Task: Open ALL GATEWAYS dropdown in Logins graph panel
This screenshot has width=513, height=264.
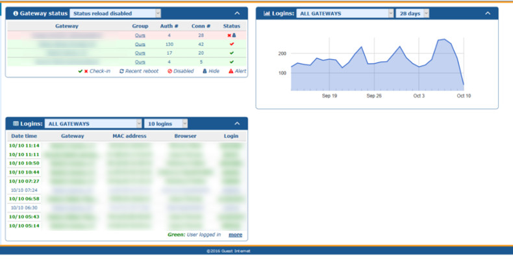Action: point(345,14)
